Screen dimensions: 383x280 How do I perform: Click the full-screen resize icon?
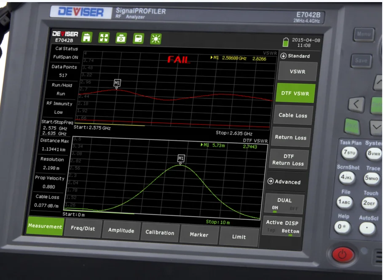[x=104, y=38]
